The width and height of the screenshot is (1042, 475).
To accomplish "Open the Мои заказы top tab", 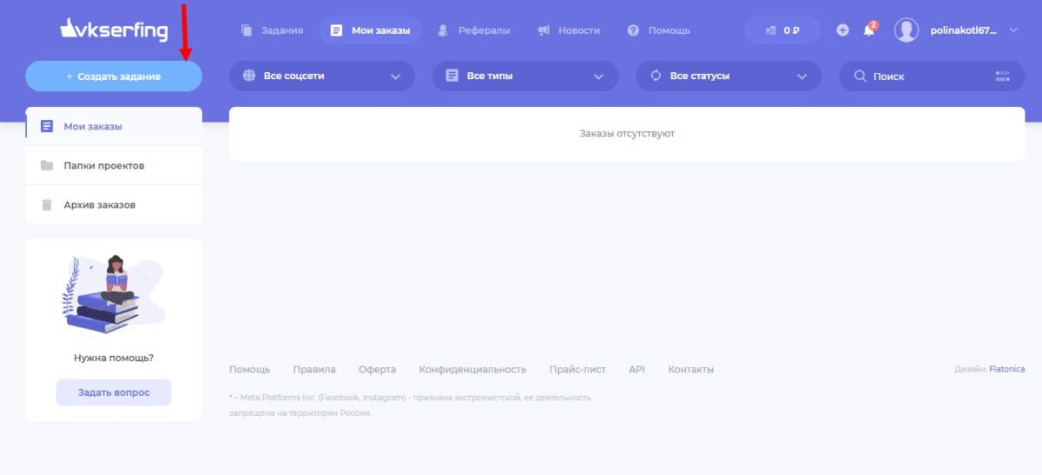I will click(370, 30).
